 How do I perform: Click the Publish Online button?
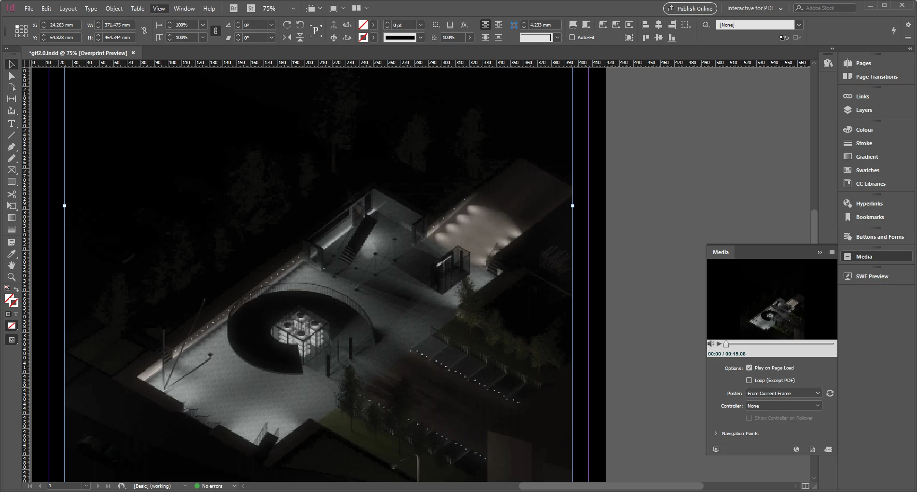click(x=690, y=8)
